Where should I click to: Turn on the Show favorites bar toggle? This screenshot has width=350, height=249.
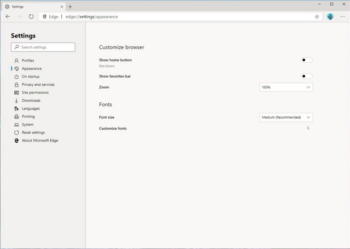point(307,76)
